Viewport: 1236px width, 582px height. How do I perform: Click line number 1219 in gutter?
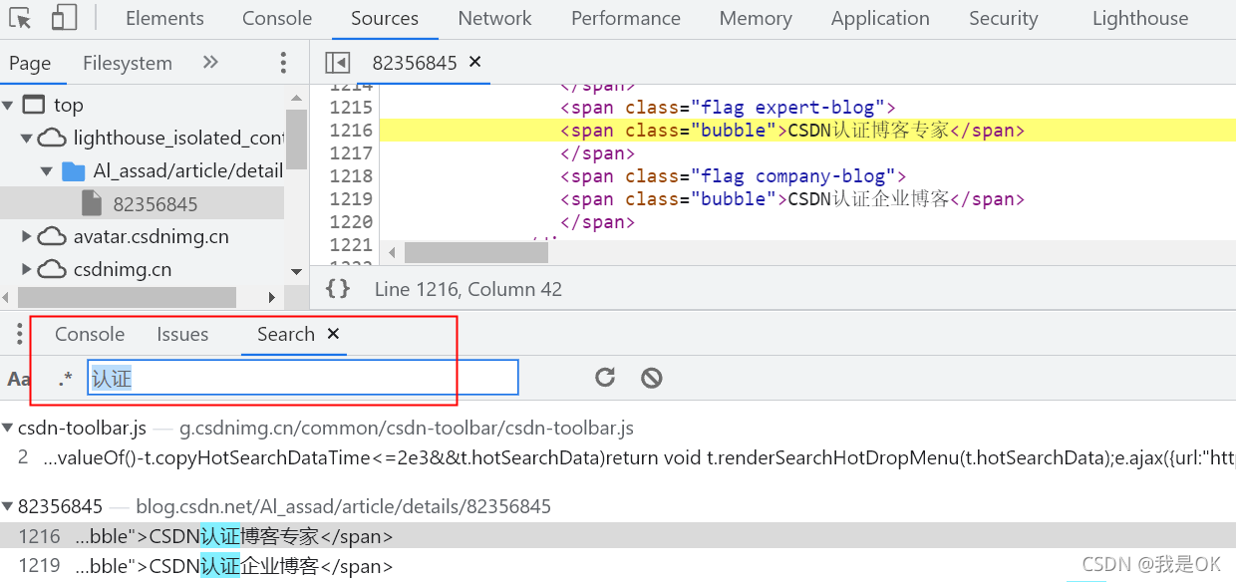[x=350, y=199]
